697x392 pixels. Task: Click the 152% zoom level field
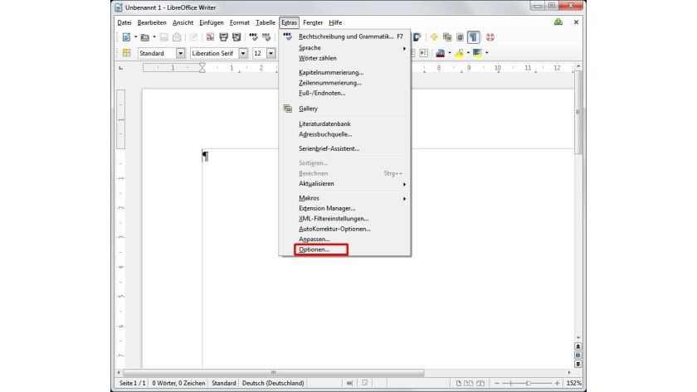574,383
